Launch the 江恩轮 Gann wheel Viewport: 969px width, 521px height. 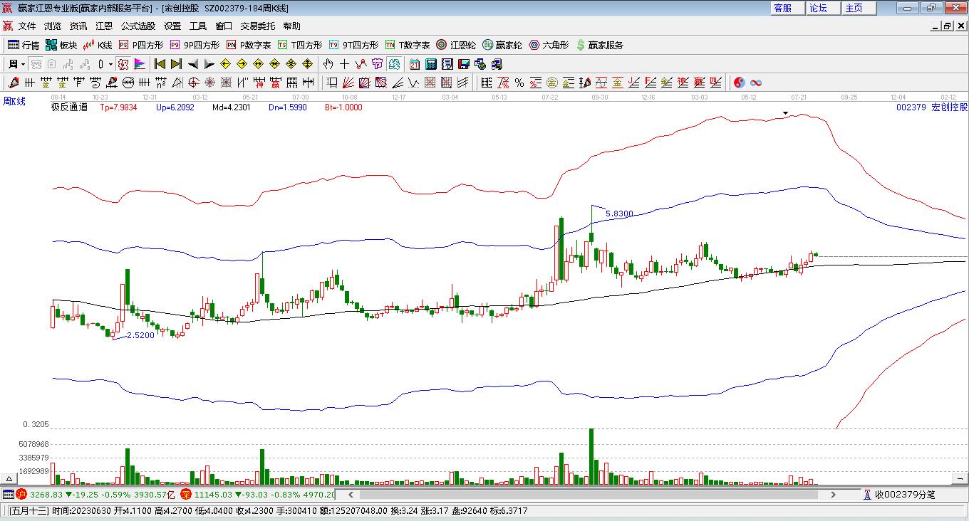(456, 45)
